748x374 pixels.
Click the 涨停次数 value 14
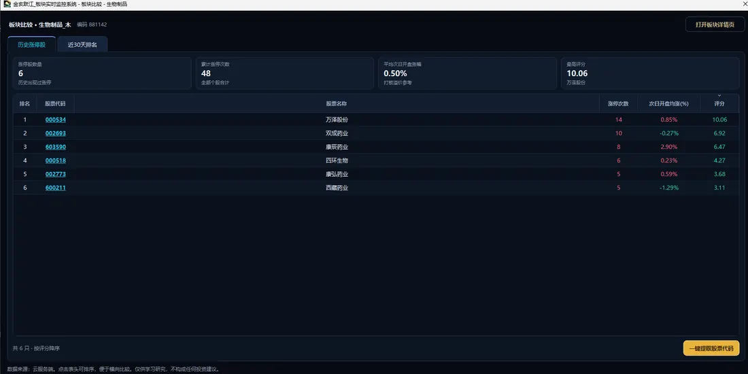pyautogui.click(x=619, y=120)
